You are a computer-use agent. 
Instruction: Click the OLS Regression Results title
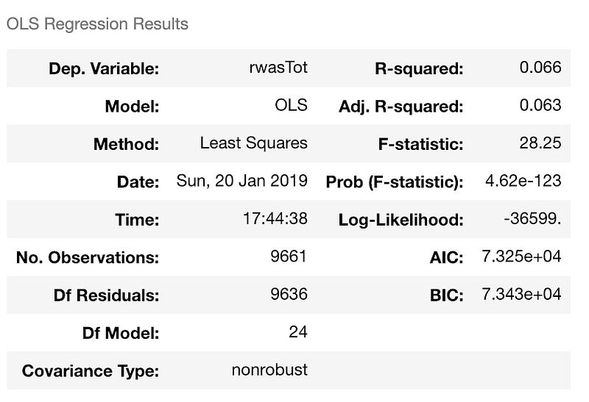[x=97, y=24]
